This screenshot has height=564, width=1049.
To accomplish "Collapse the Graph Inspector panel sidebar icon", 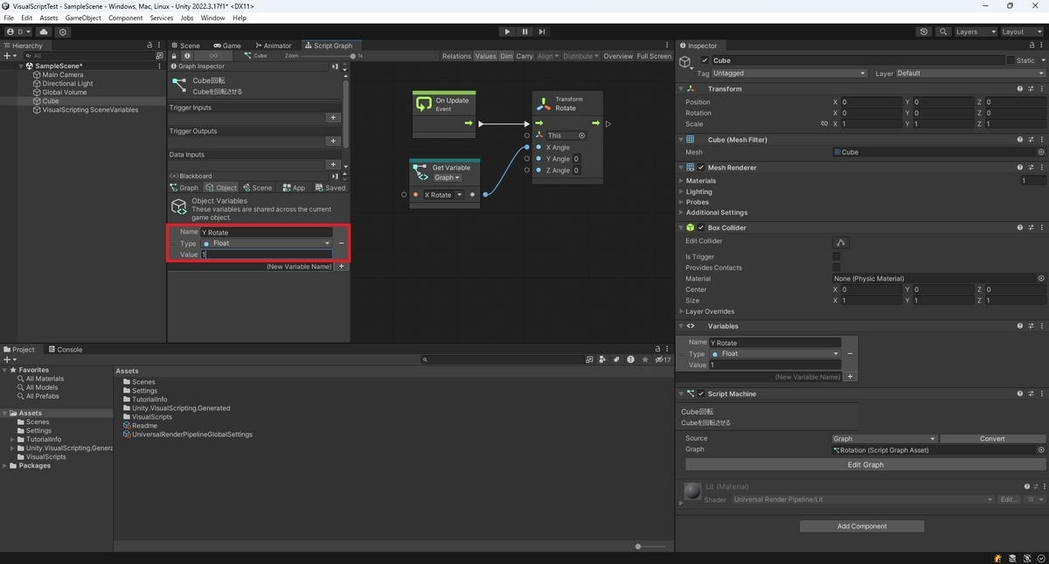I will click(335, 66).
